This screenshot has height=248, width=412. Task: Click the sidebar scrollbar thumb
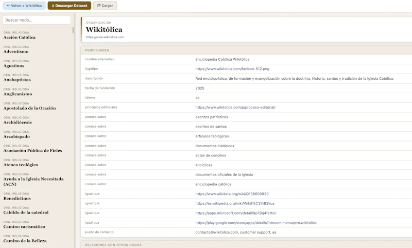[73, 30]
